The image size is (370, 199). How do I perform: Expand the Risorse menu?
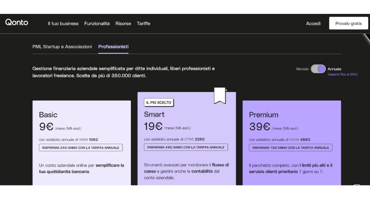pyautogui.click(x=123, y=24)
